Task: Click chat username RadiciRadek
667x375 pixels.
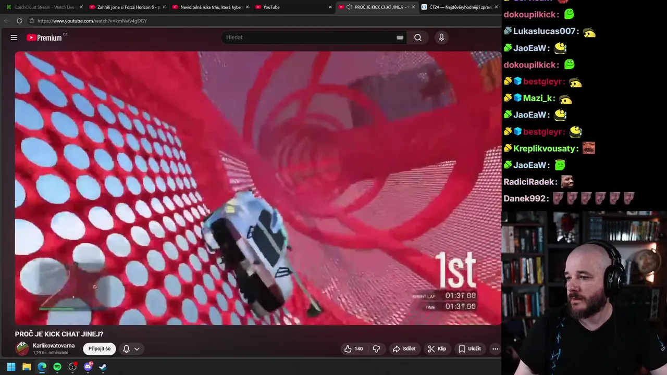Action: pos(529,182)
